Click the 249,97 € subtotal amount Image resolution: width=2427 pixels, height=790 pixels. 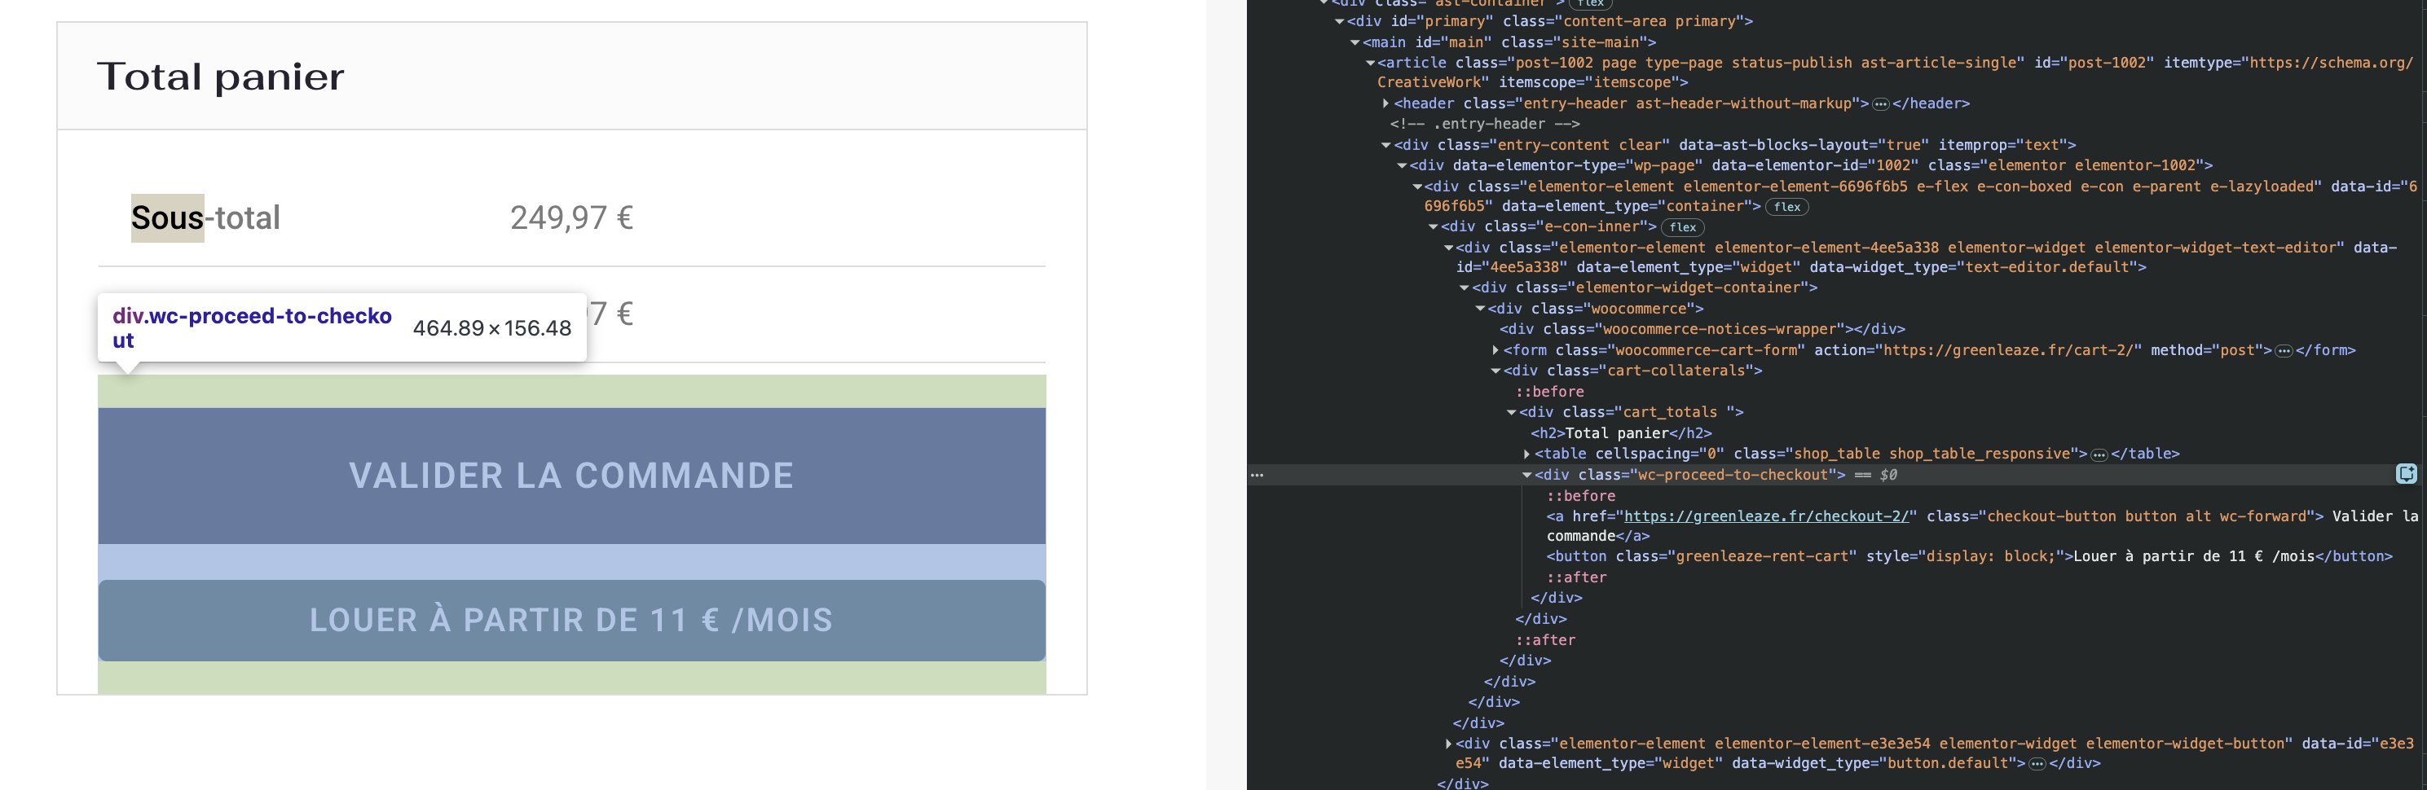pos(572,217)
